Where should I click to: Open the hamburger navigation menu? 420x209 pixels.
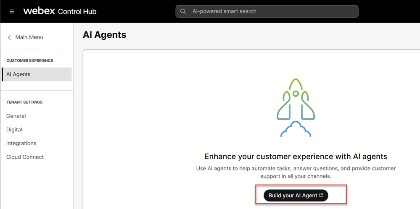click(12, 11)
